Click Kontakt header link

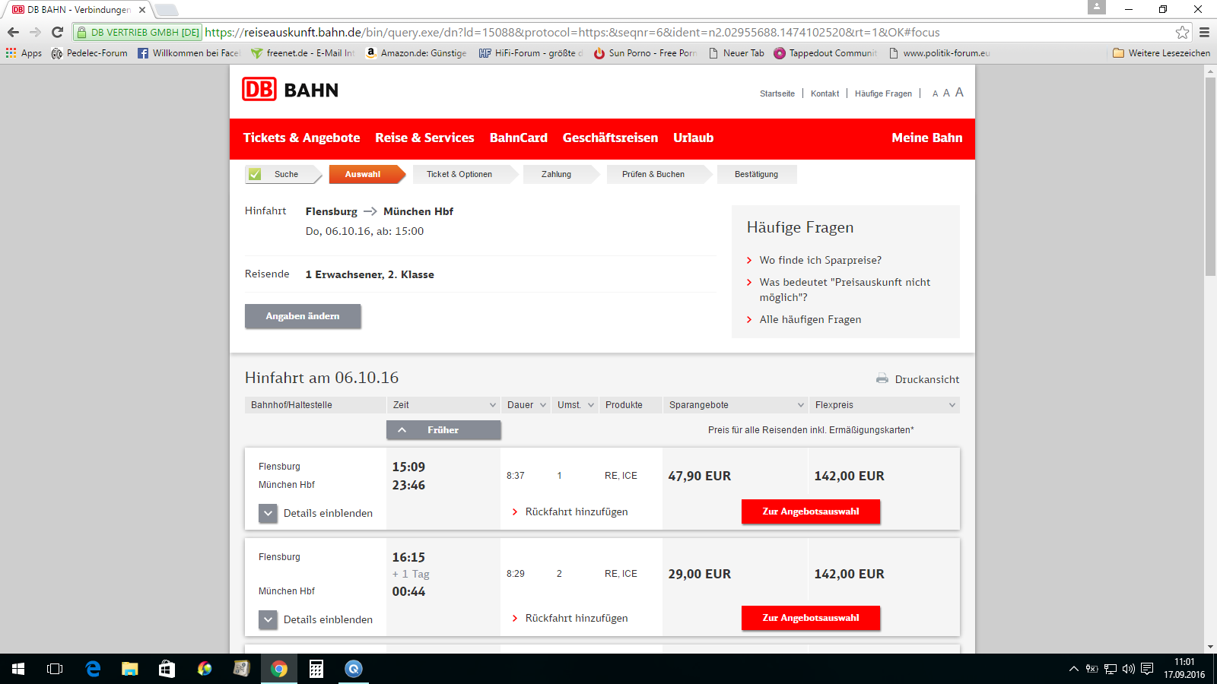[x=825, y=94]
